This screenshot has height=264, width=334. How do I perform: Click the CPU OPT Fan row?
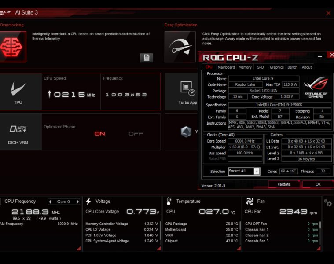pyautogui.click(x=281, y=224)
